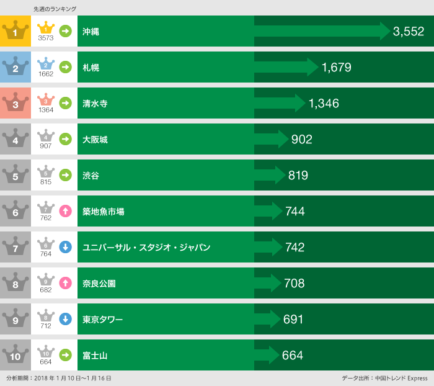Screen dimensions: 434x386
Task: Click the gold rank 1 crown badge
Action: (15, 31)
